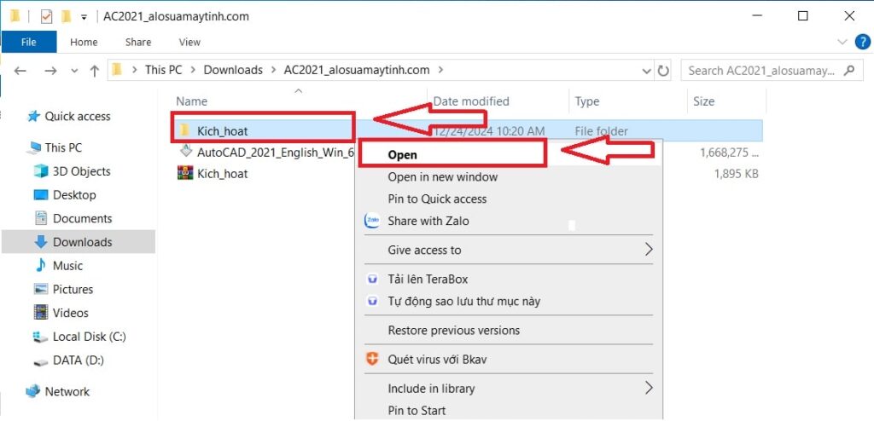Expand the address bar history dropdown
The image size is (874, 421).
click(646, 71)
